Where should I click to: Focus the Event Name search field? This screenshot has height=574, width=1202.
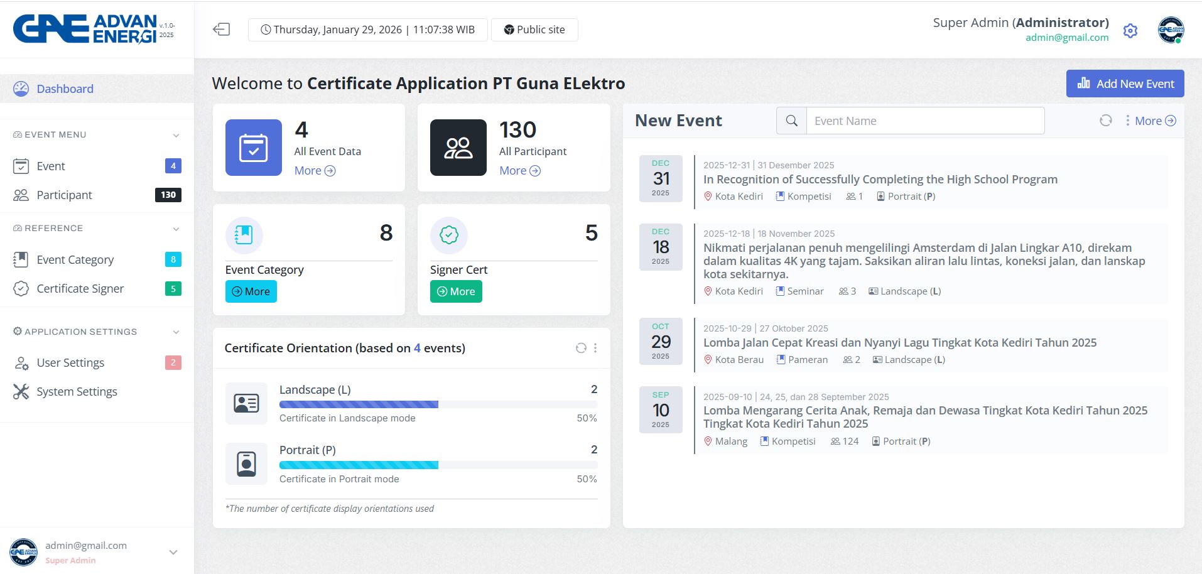coord(924,121)
